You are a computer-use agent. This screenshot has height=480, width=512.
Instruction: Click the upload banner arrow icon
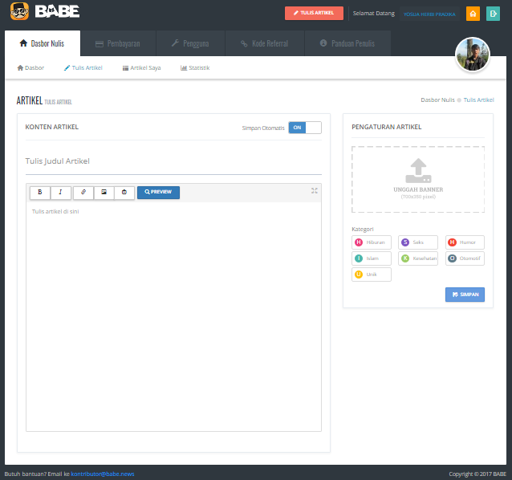click(x=418, y=170)
